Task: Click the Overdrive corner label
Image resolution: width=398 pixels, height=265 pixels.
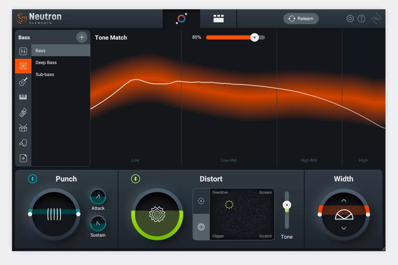Action: click(x=220, y=192)
